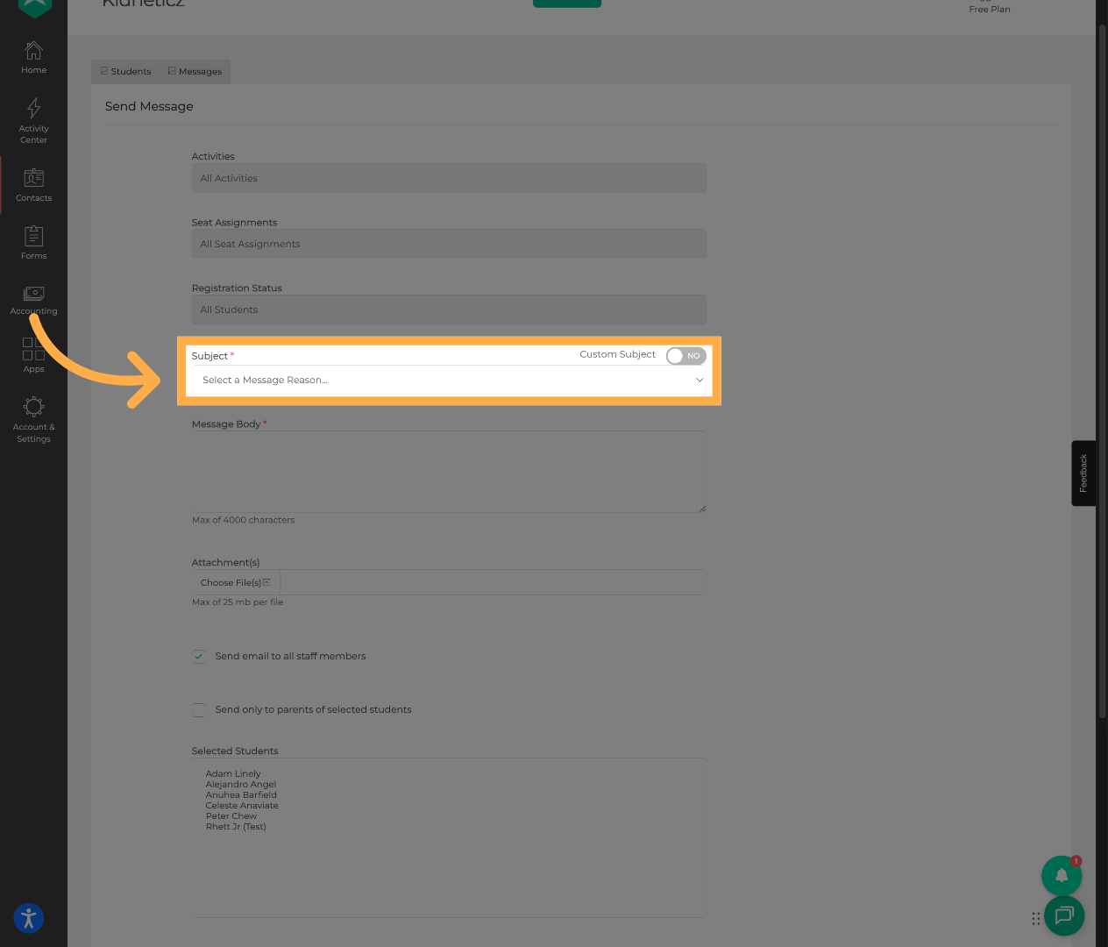Open Account & Settings
Screen dimensions: 1108x947
[x=33, y=417]
